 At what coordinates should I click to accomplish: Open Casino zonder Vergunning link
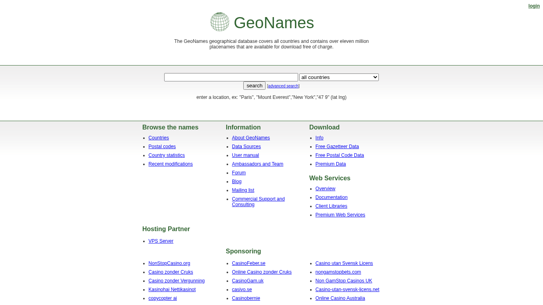pyautogui.click(x=176, y=281)
